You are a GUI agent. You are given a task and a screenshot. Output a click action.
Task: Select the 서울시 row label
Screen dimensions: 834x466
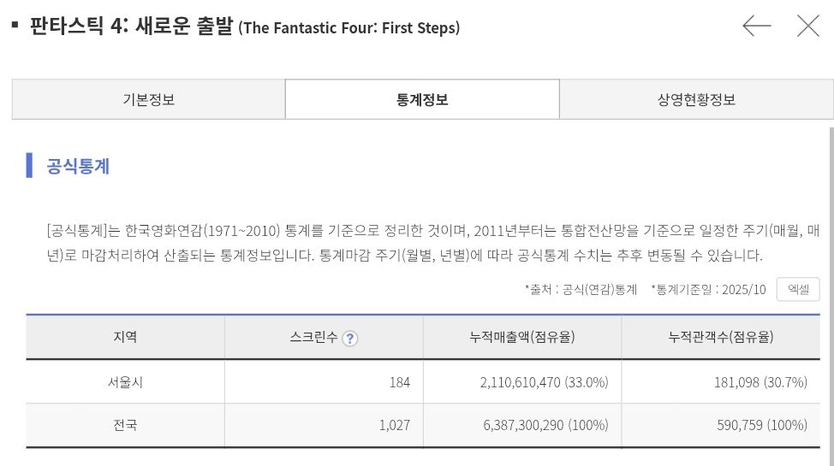click(125, 382)
